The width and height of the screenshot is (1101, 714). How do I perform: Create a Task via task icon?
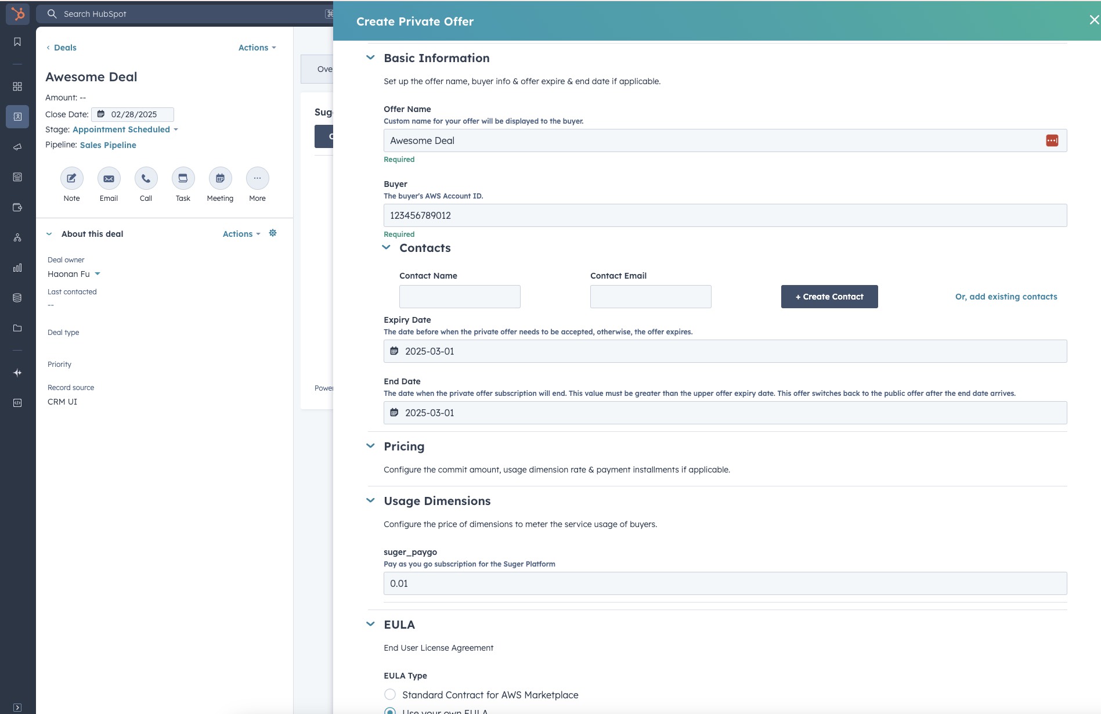[183, 179]
